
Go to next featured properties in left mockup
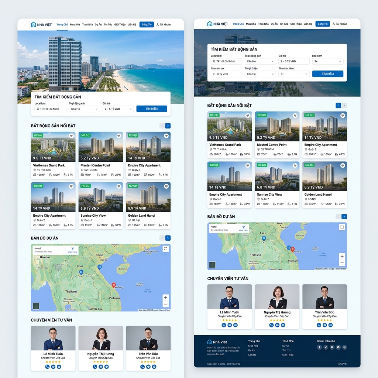[x=168, y=126]
